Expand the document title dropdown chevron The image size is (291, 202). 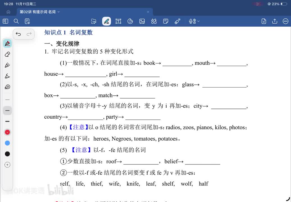click(x=59, y=12)
